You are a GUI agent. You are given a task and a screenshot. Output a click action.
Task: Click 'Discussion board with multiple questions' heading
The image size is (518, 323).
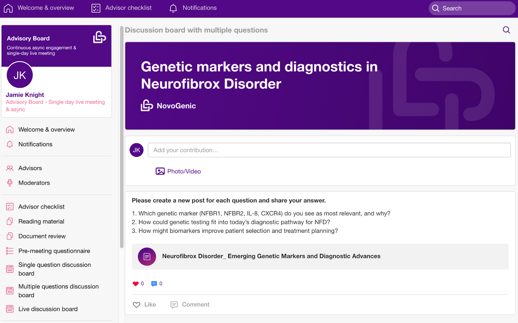[196, 30]
